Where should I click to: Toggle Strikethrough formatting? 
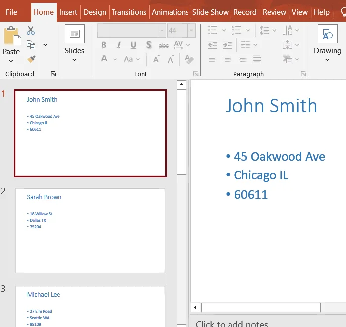pyautogui.click(x=164, y=45)
